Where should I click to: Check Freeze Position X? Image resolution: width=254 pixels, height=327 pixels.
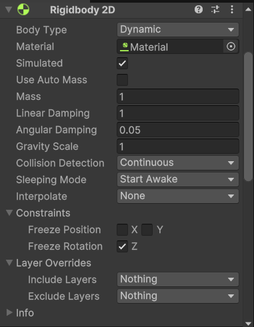tap(122, 230)
